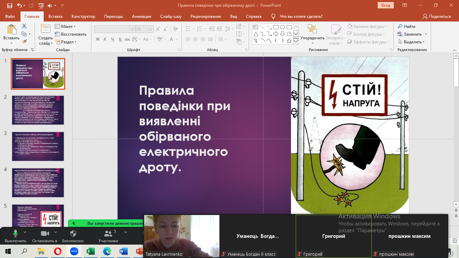
Task: Open Zoom video options chevron
Action: (55, 232)
